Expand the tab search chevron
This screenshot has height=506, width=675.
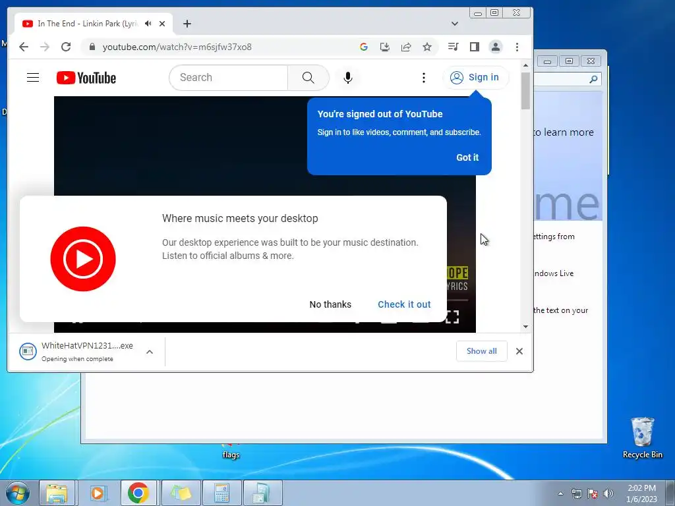click(455, 24)
